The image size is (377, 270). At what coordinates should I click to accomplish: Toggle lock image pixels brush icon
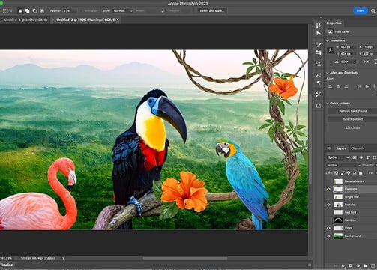pyautogui.click(x=343, y=173)
